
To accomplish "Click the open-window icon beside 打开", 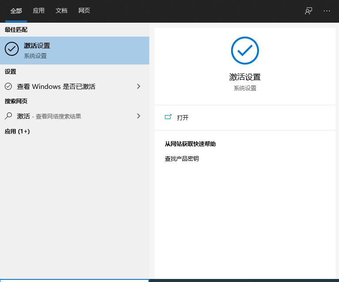I will click(x=168, y=117).
